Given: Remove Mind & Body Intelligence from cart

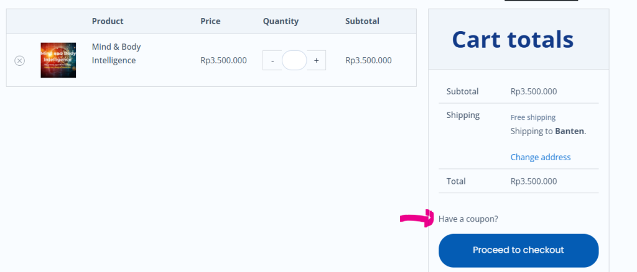Looking at the screenshot, I should (19, 61).
